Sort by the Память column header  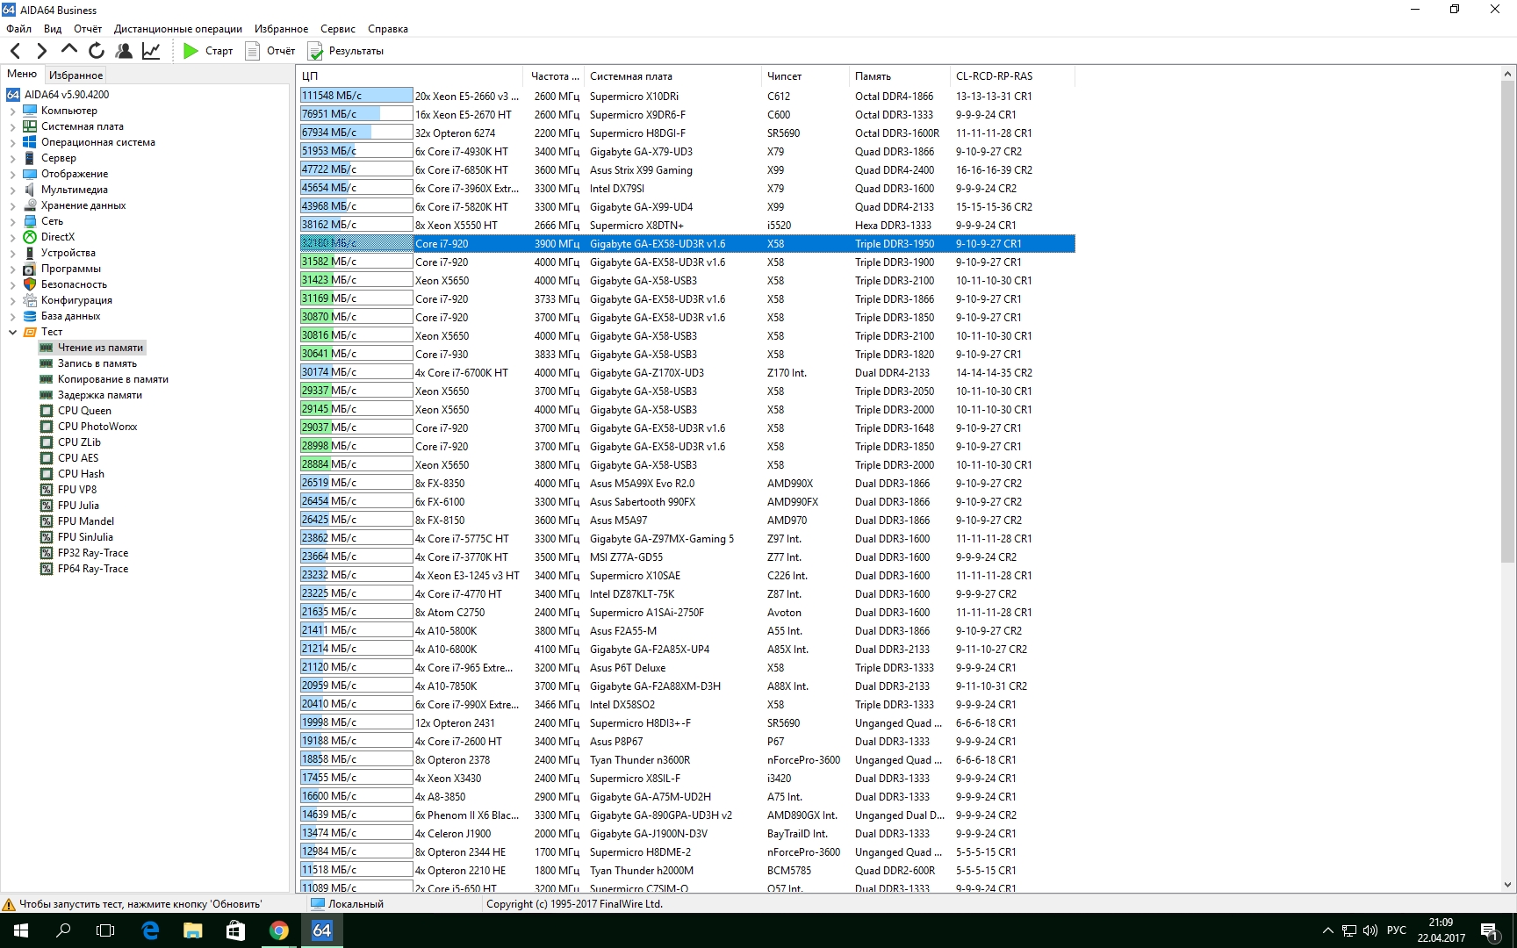coord(899,76)
